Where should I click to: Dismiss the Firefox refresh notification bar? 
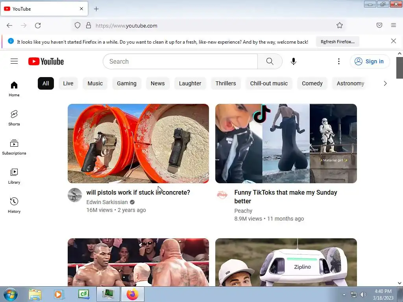pos(394,41)
